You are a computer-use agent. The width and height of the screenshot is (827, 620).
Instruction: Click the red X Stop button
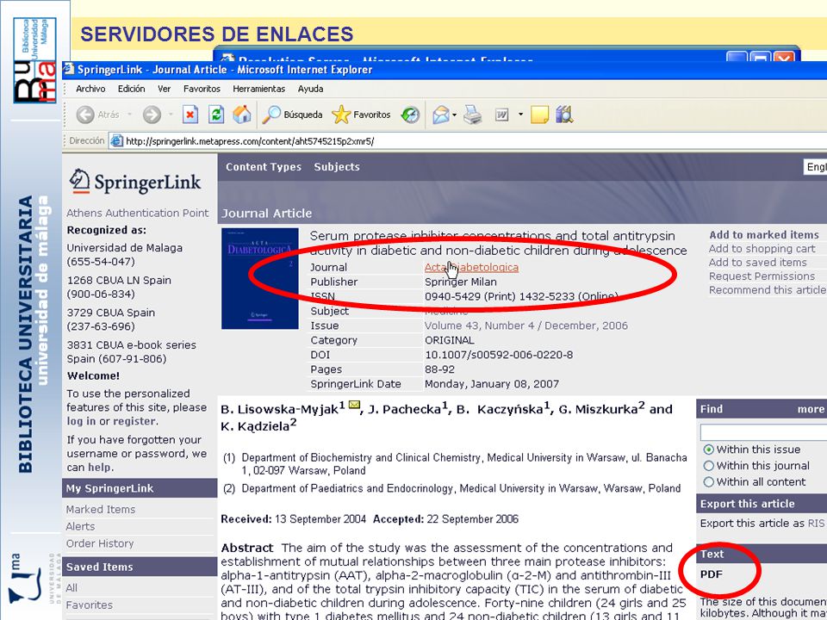pyautogui.click(x=190, y=115)
